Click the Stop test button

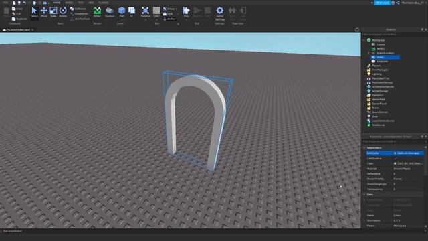[207, 13]
